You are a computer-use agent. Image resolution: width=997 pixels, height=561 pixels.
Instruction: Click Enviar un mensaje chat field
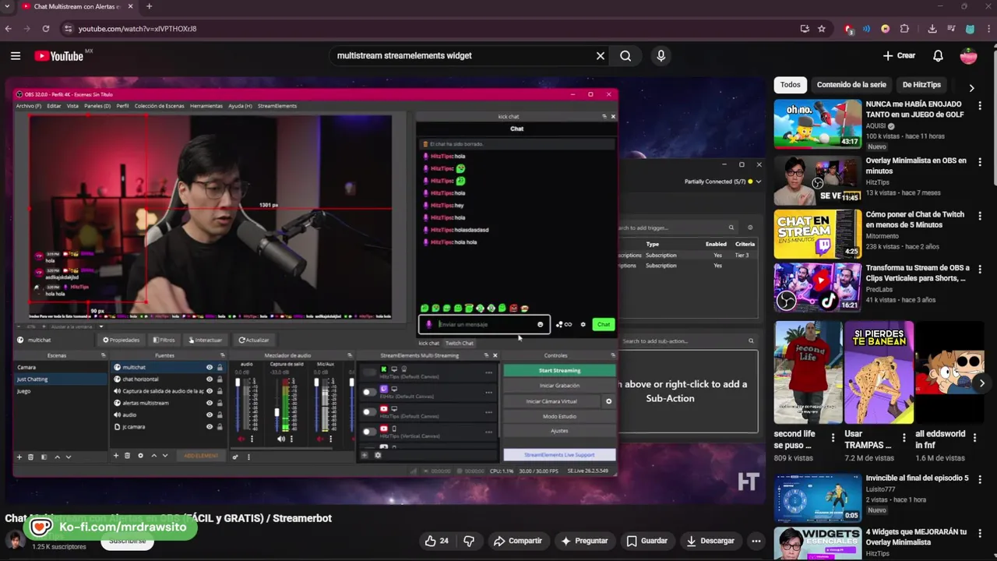(483, 325)
